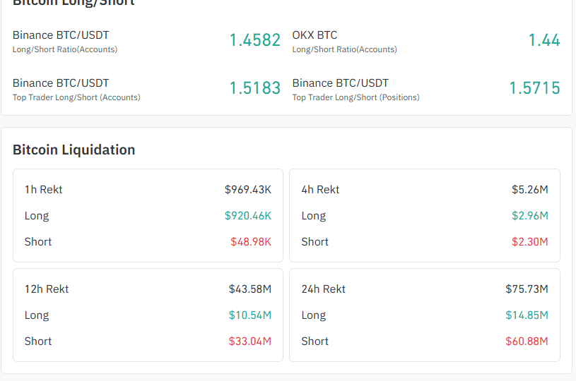The image size is (576, 381).
Task: Click Top Trader Long/Short (Accounts) label
Action: [x=76, y=97]
